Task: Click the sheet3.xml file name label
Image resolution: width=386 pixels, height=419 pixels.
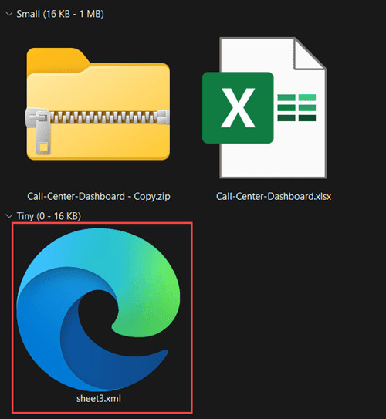Action: [99, 399]
